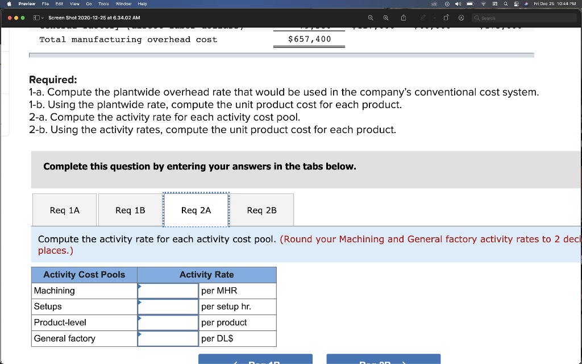582x364 pixels.
Task: Click the $657,400 total overhead value
Action: coord(310,39)
